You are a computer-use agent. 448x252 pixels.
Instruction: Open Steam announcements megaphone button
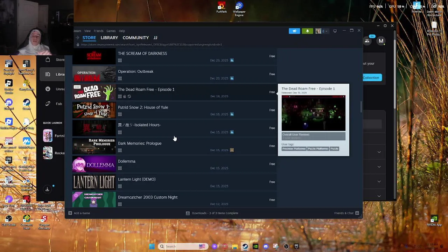(294, 31)
